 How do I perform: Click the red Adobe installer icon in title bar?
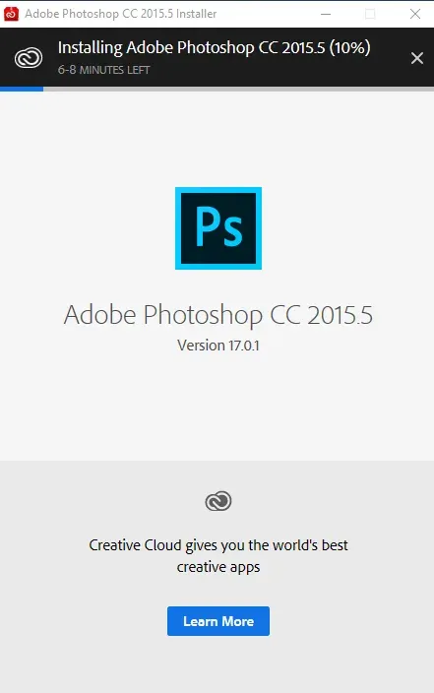(x=11, y=14)
